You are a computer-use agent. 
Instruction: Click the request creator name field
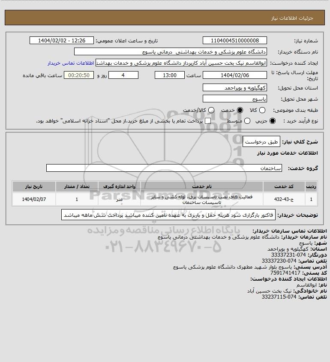tap(181, 63)
